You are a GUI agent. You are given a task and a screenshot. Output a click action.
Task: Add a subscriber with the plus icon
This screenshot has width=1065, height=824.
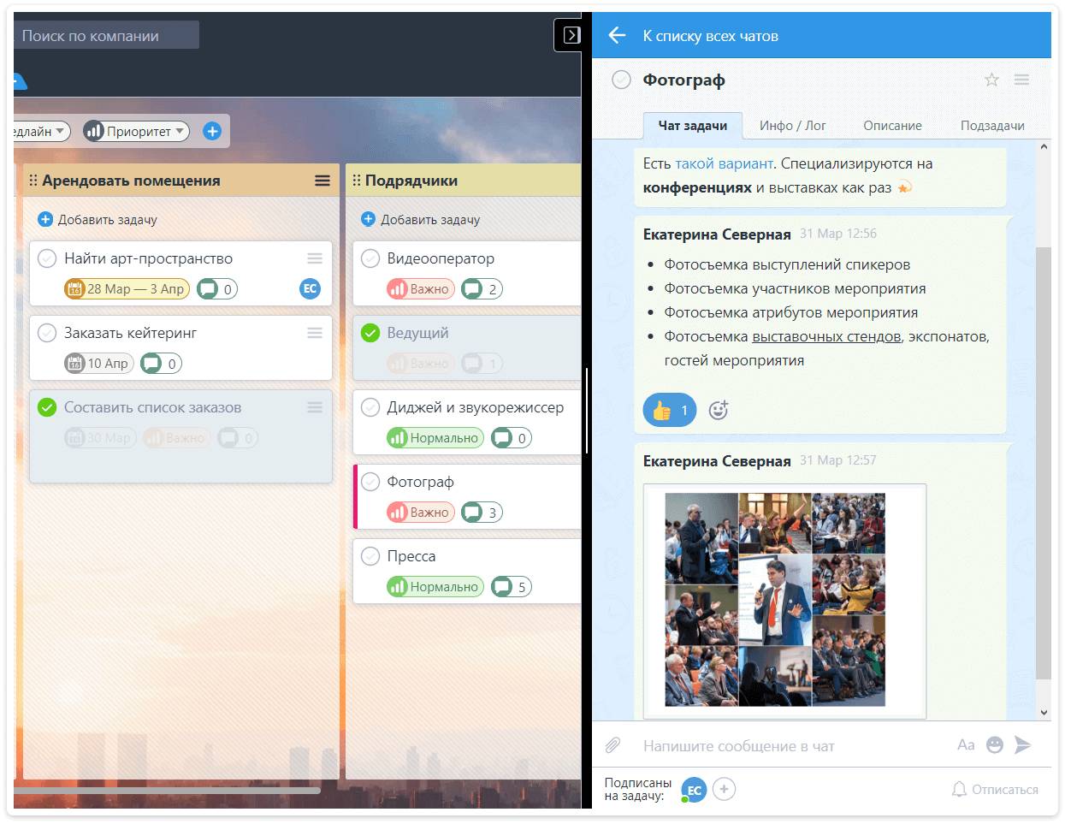coord(724,789)
